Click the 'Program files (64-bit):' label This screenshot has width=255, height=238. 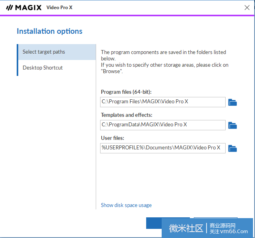[126, 92]
